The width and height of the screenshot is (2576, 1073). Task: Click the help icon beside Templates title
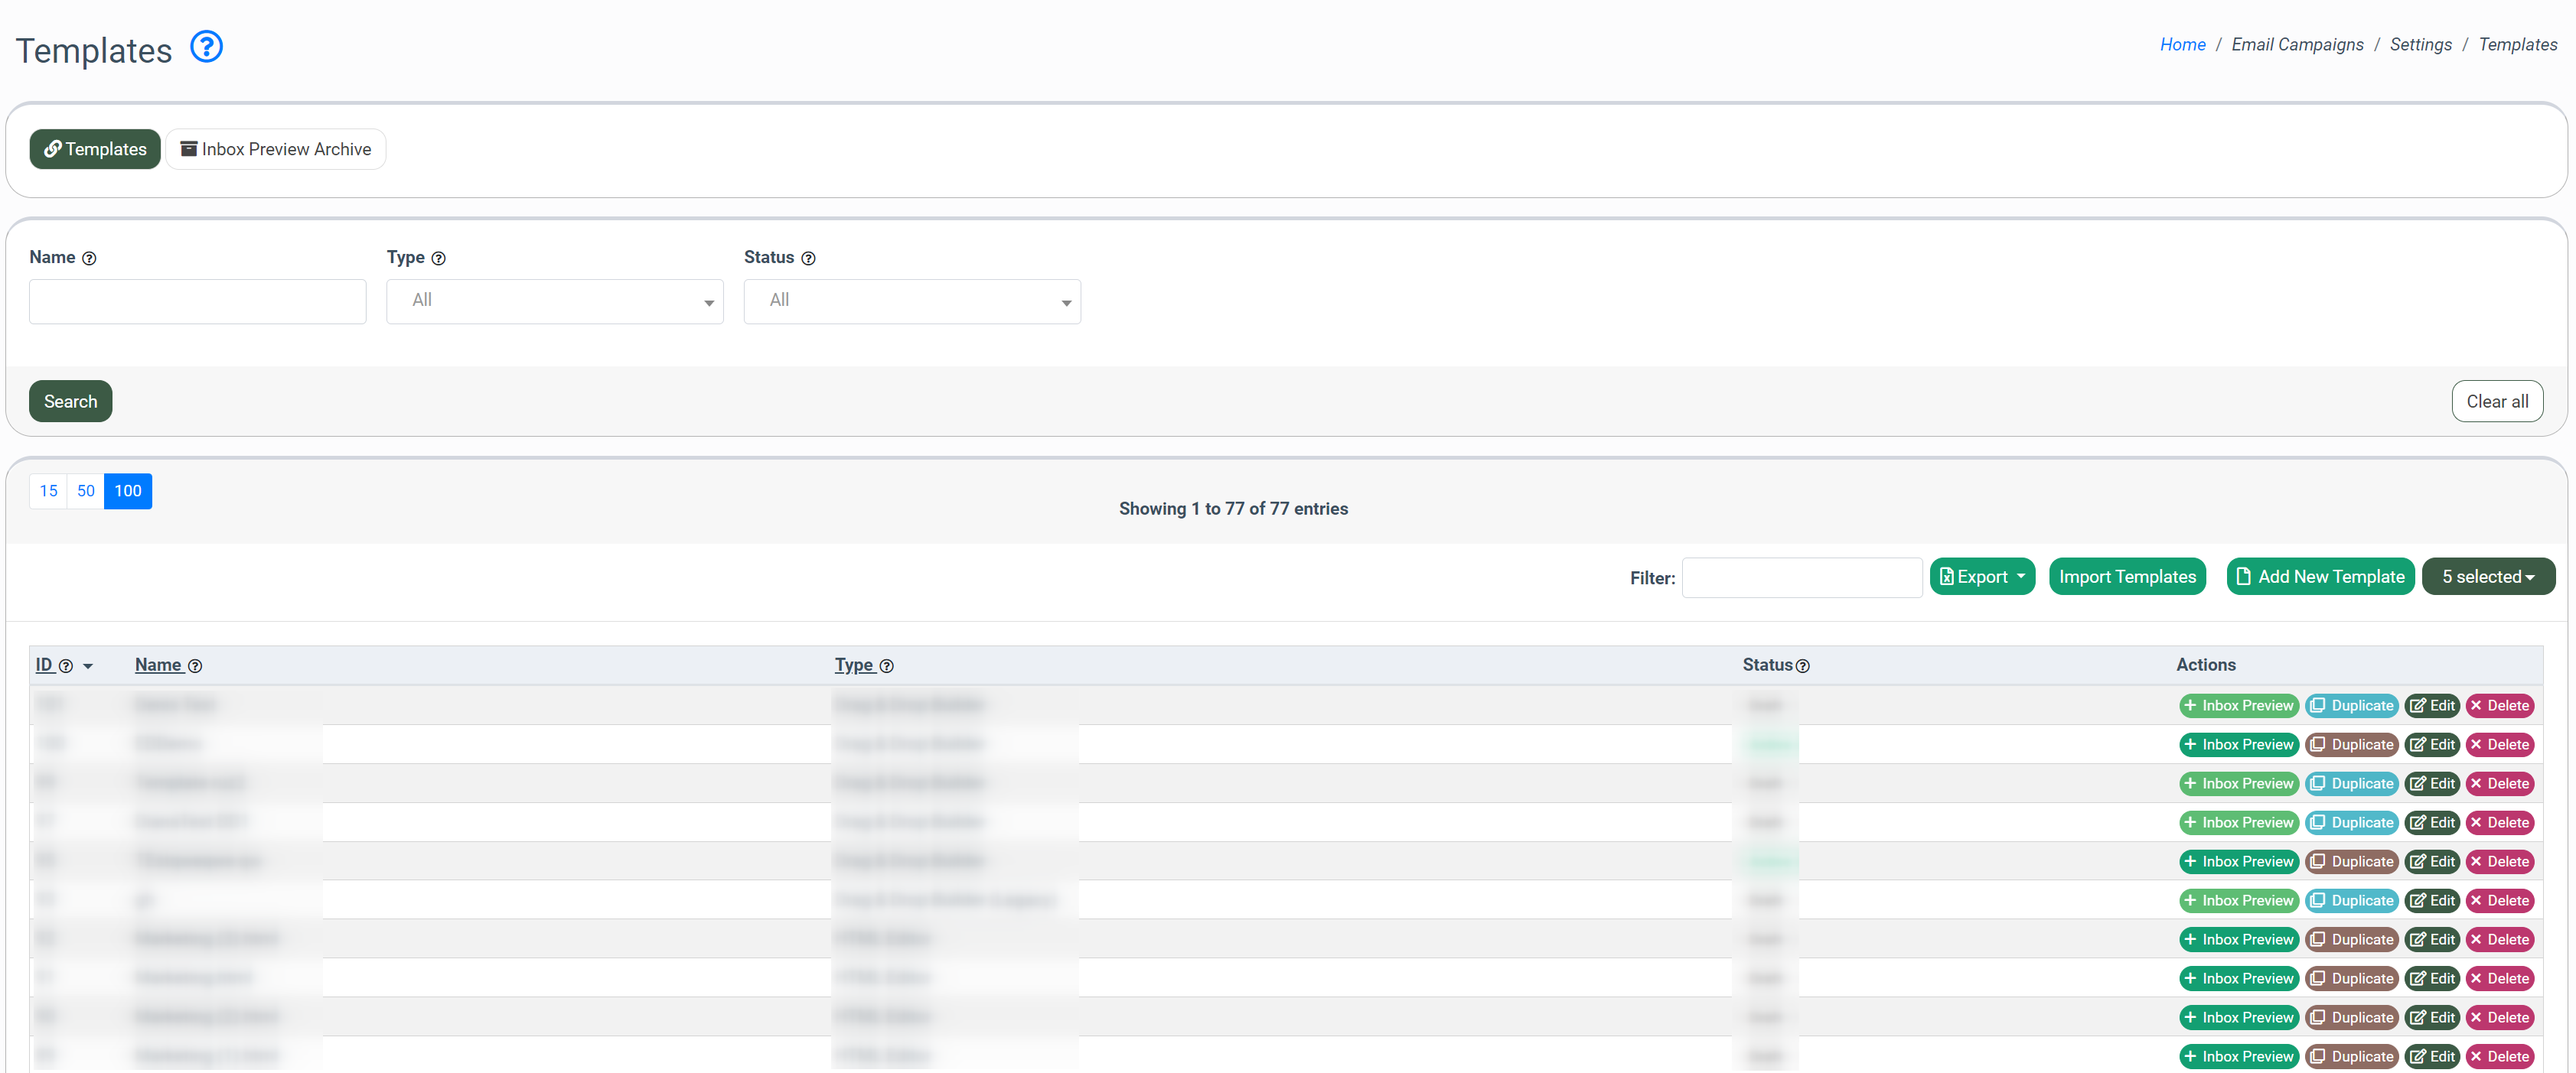pos(206,47)
